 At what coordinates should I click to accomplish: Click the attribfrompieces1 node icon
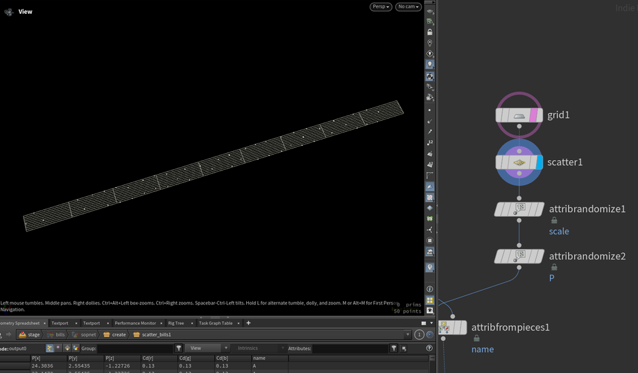(443, 327)
